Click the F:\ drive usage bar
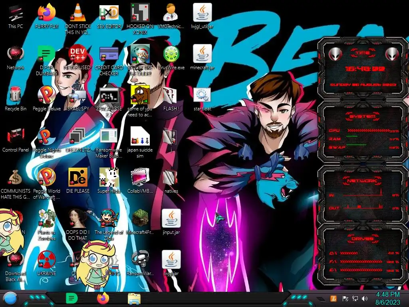409x307 pixels. (x=361, y=261)
